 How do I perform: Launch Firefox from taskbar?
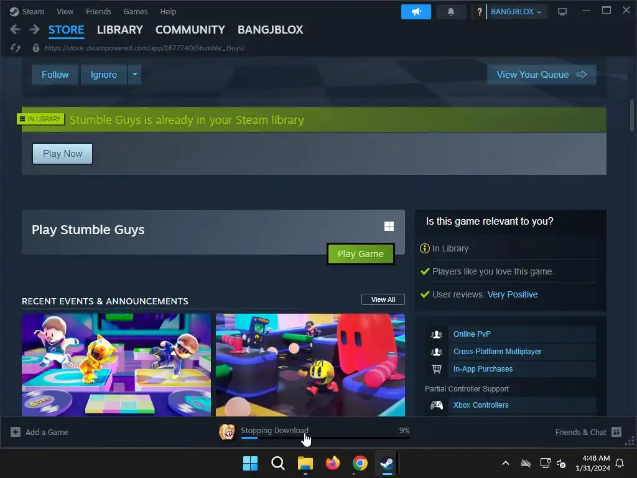333,463
